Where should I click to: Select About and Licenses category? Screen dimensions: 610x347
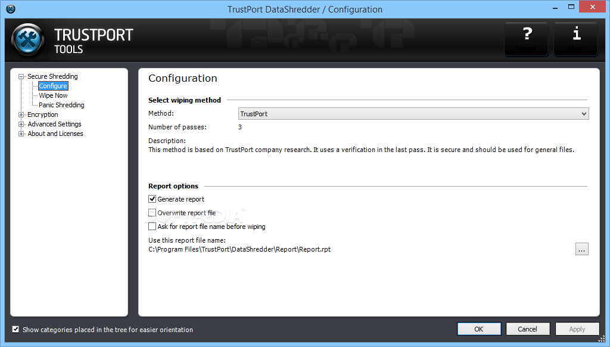[x=55, y=134]
